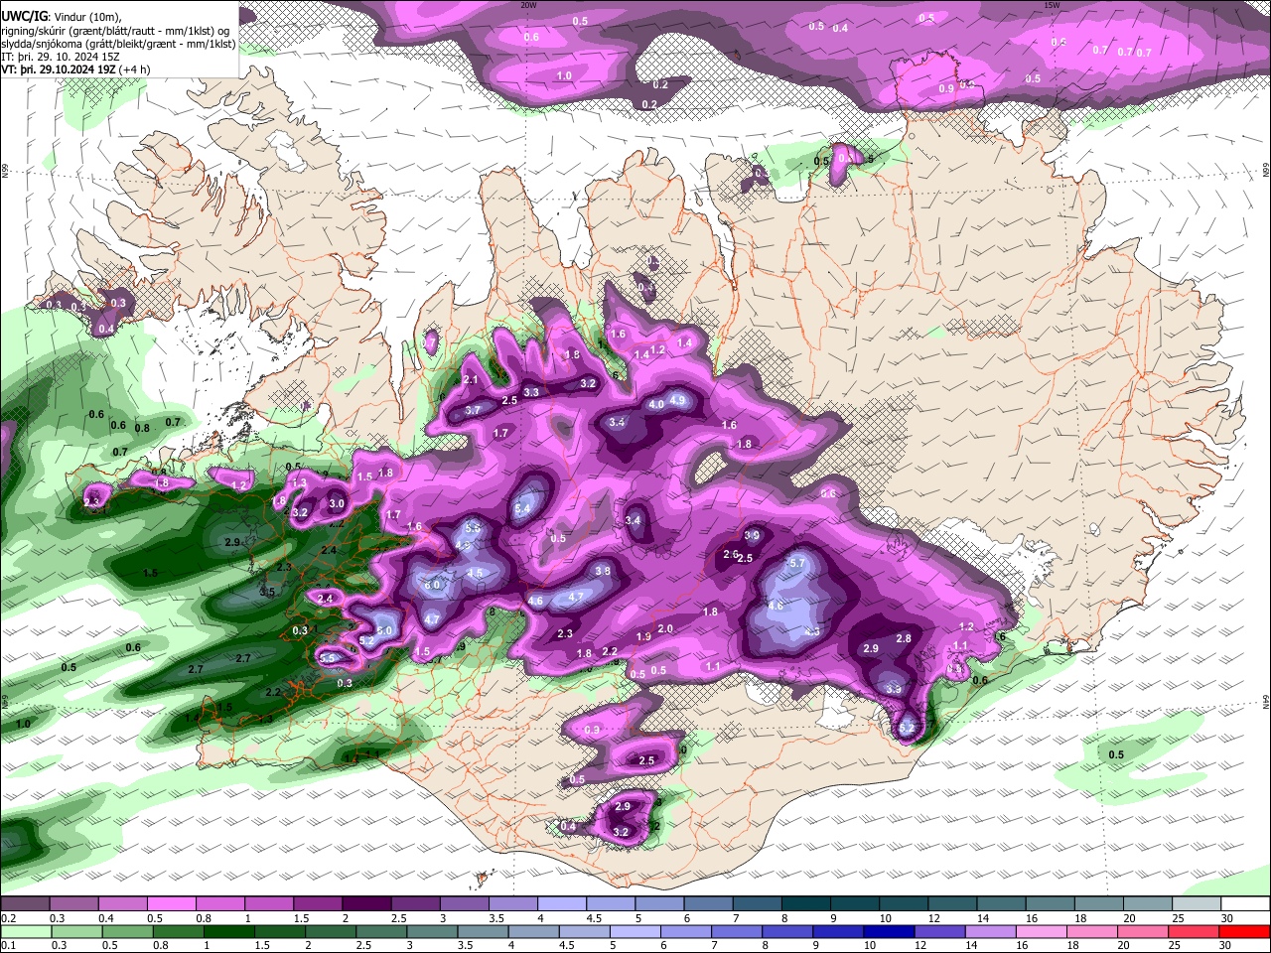Select the pink rain swatch between 16 and 18

1042,931
